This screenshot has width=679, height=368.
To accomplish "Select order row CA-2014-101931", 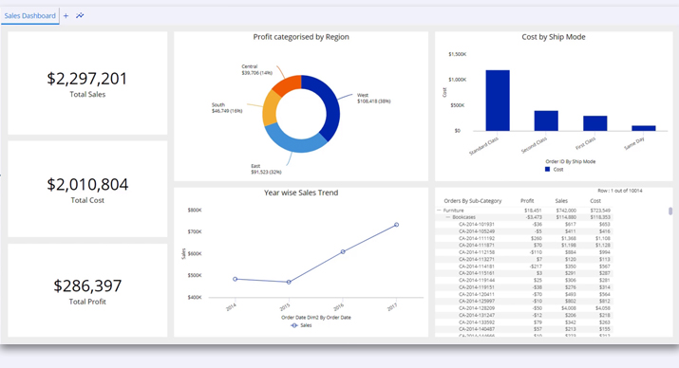I will pos(524,224).
